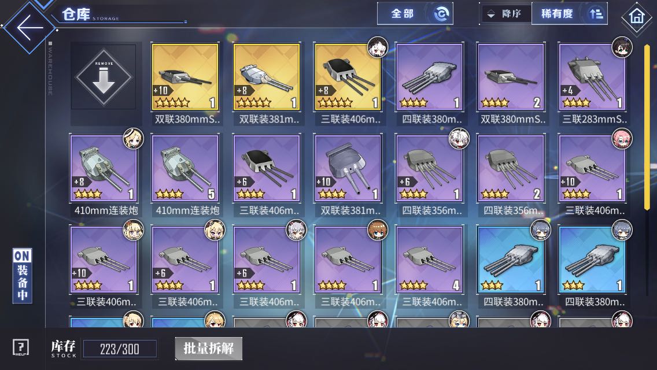Select 410mm连装炮 with quantity 5

tap(185, 168)
